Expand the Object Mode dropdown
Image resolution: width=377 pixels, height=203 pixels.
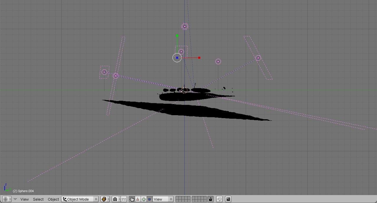(x=80, y=199)
